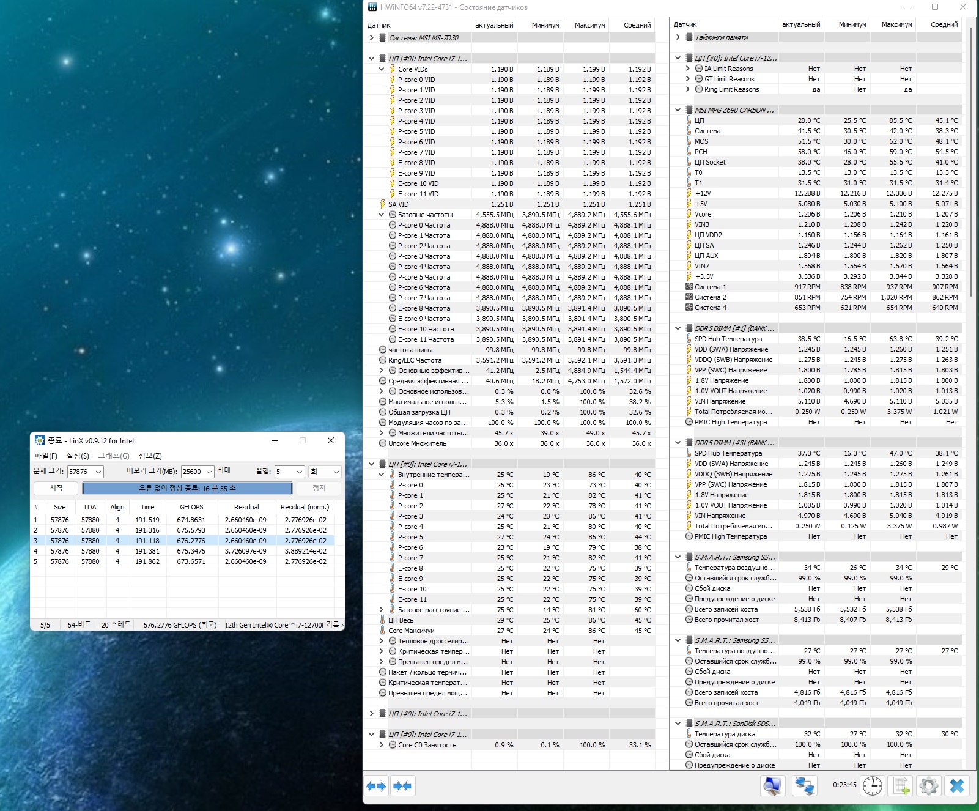Open the 메모리 크기 memory size dropdown
979x811 pixels.
(x=209, y=472)
